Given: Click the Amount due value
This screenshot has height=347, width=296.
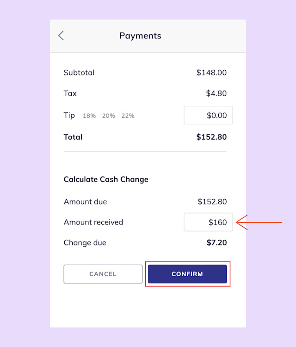Looking at the screenshot, I should point(212,201).
